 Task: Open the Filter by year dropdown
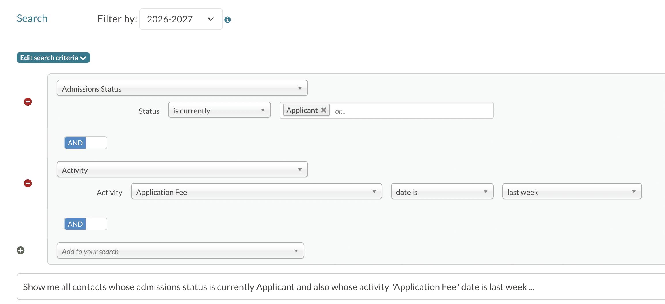181,19
